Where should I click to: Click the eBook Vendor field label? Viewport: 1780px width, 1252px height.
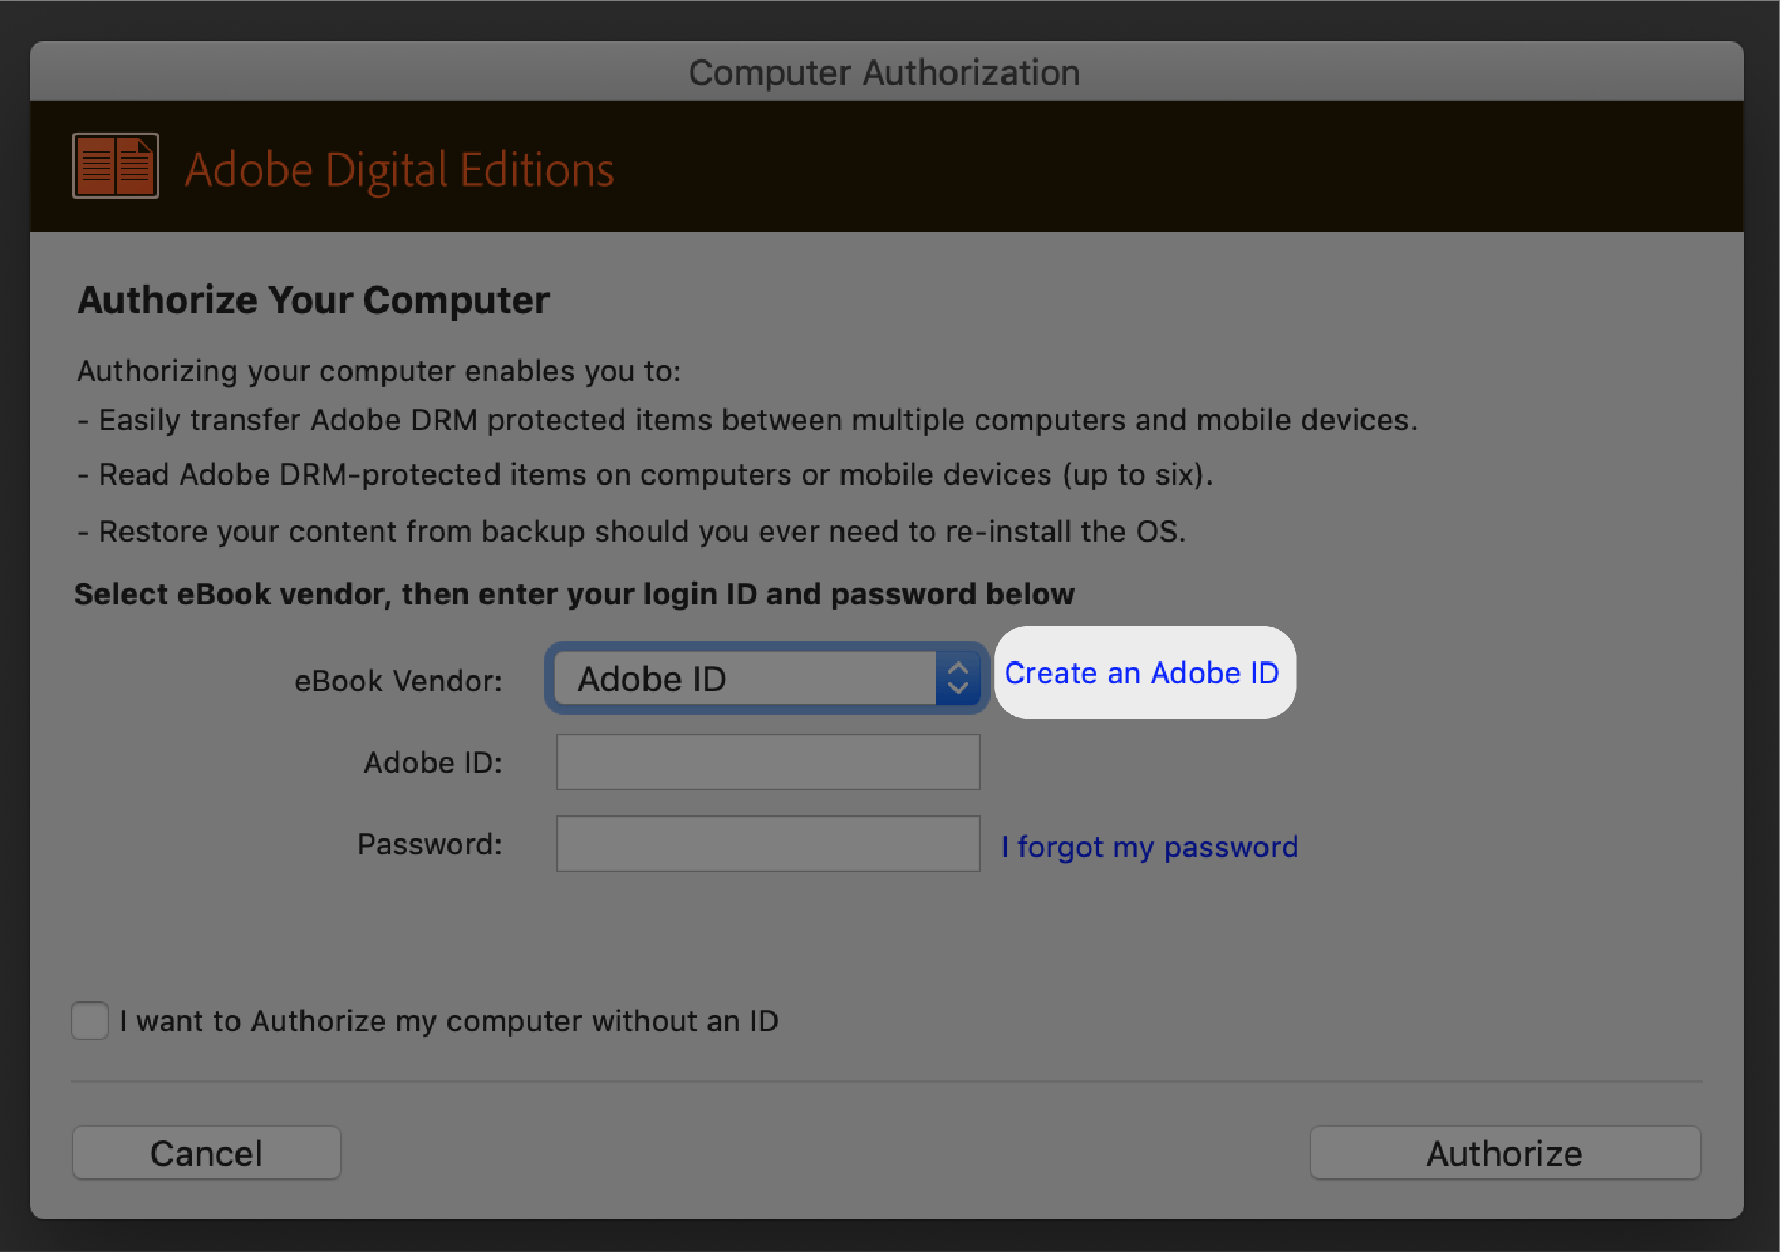(x=398, y=681)
